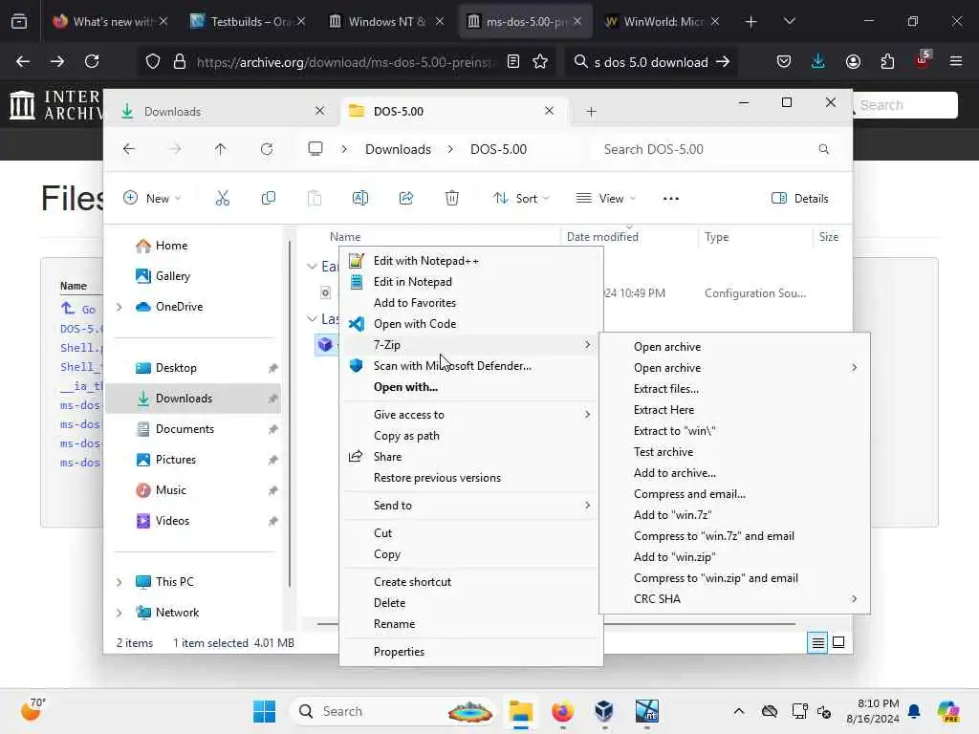Open a new File Explorer tab
This screenshot has height=734, width=979.
click(591, 112)
